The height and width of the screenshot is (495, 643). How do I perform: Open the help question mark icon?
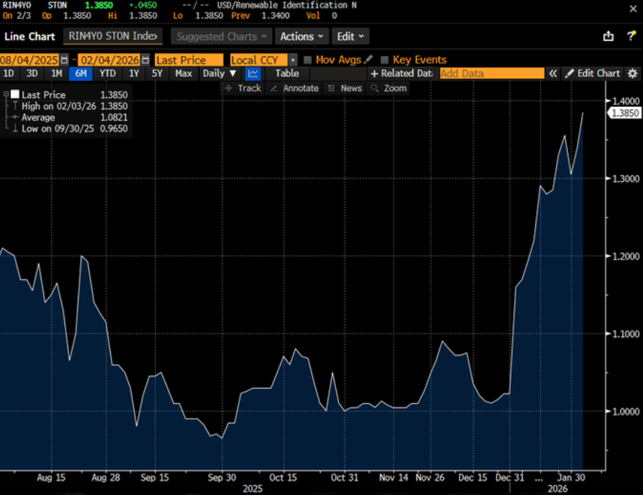pos(631,35)
